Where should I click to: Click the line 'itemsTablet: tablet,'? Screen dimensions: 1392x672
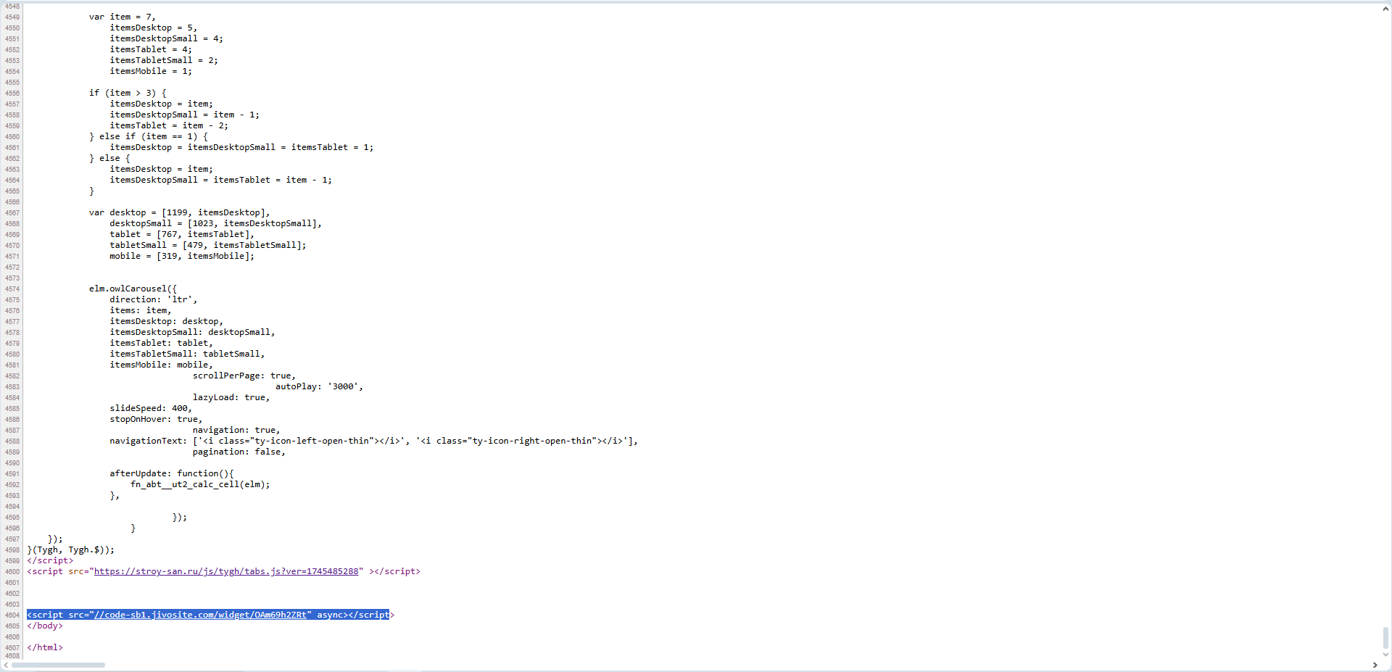[162, 343]
